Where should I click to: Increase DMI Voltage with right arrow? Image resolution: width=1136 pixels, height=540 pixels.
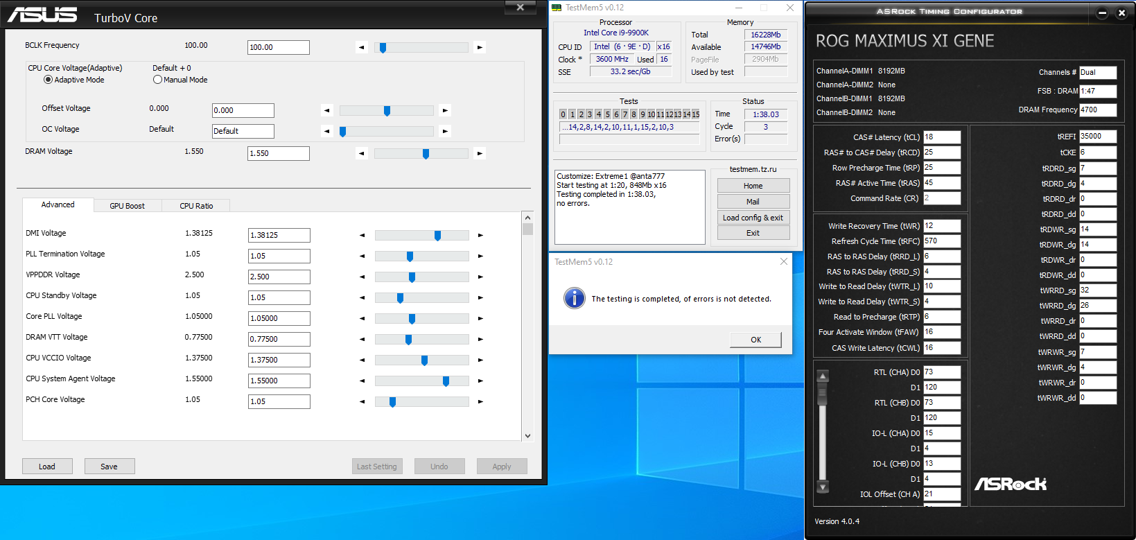point(480,235)
